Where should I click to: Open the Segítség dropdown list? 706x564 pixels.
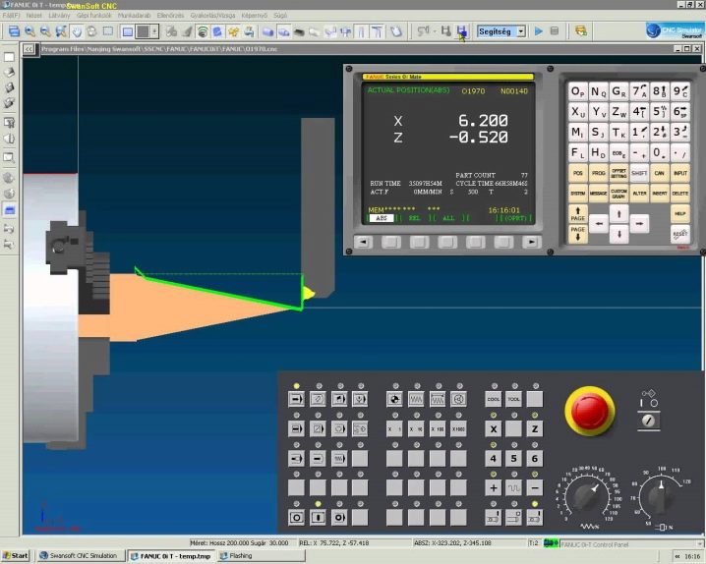501,31
